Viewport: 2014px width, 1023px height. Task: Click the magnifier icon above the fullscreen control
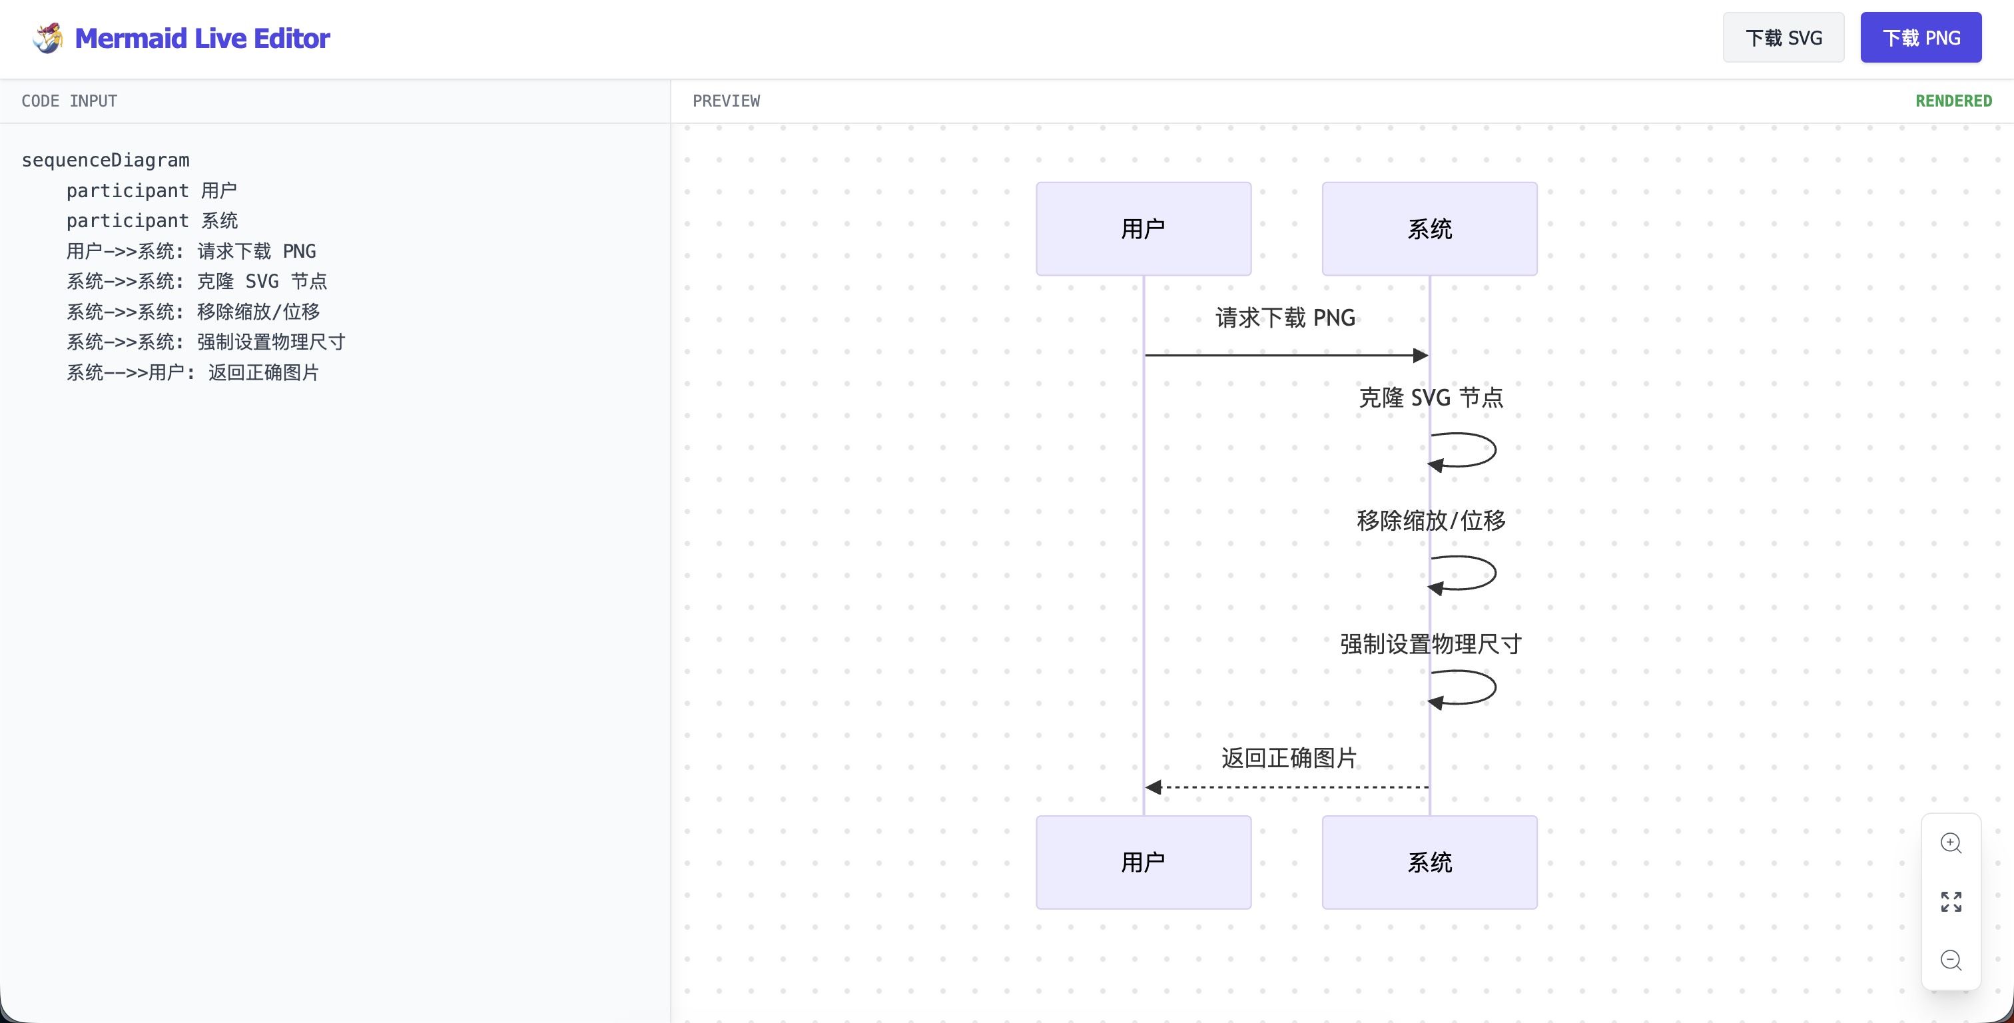pos(1951,843)
